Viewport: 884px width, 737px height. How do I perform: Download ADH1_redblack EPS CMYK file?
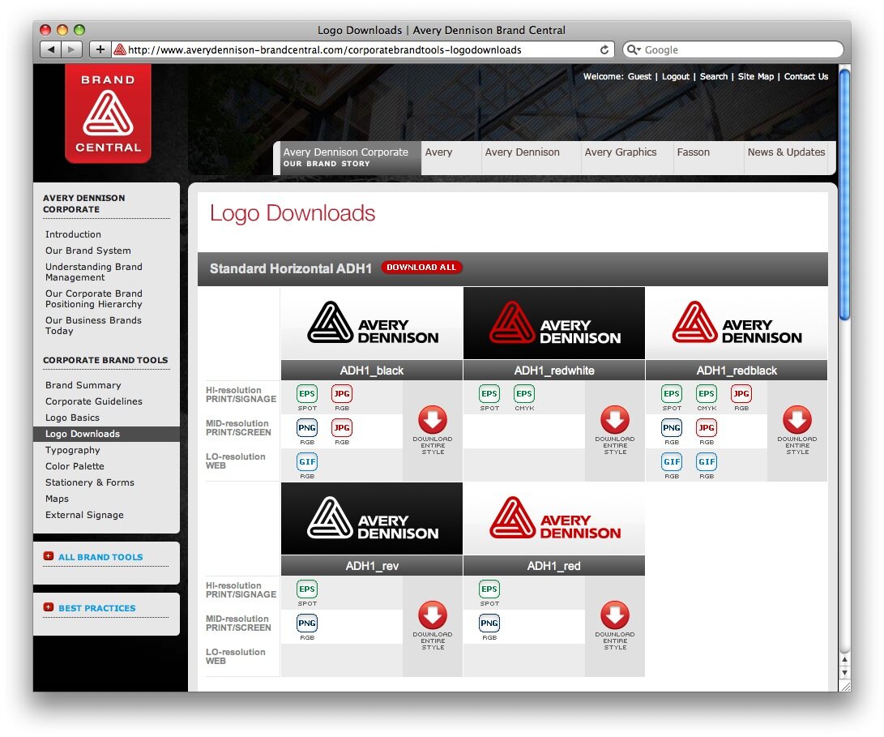(707, 394)
